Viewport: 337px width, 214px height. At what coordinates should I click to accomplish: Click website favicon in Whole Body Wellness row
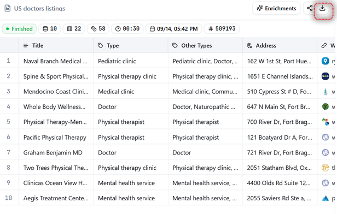(x=325, y=106)
